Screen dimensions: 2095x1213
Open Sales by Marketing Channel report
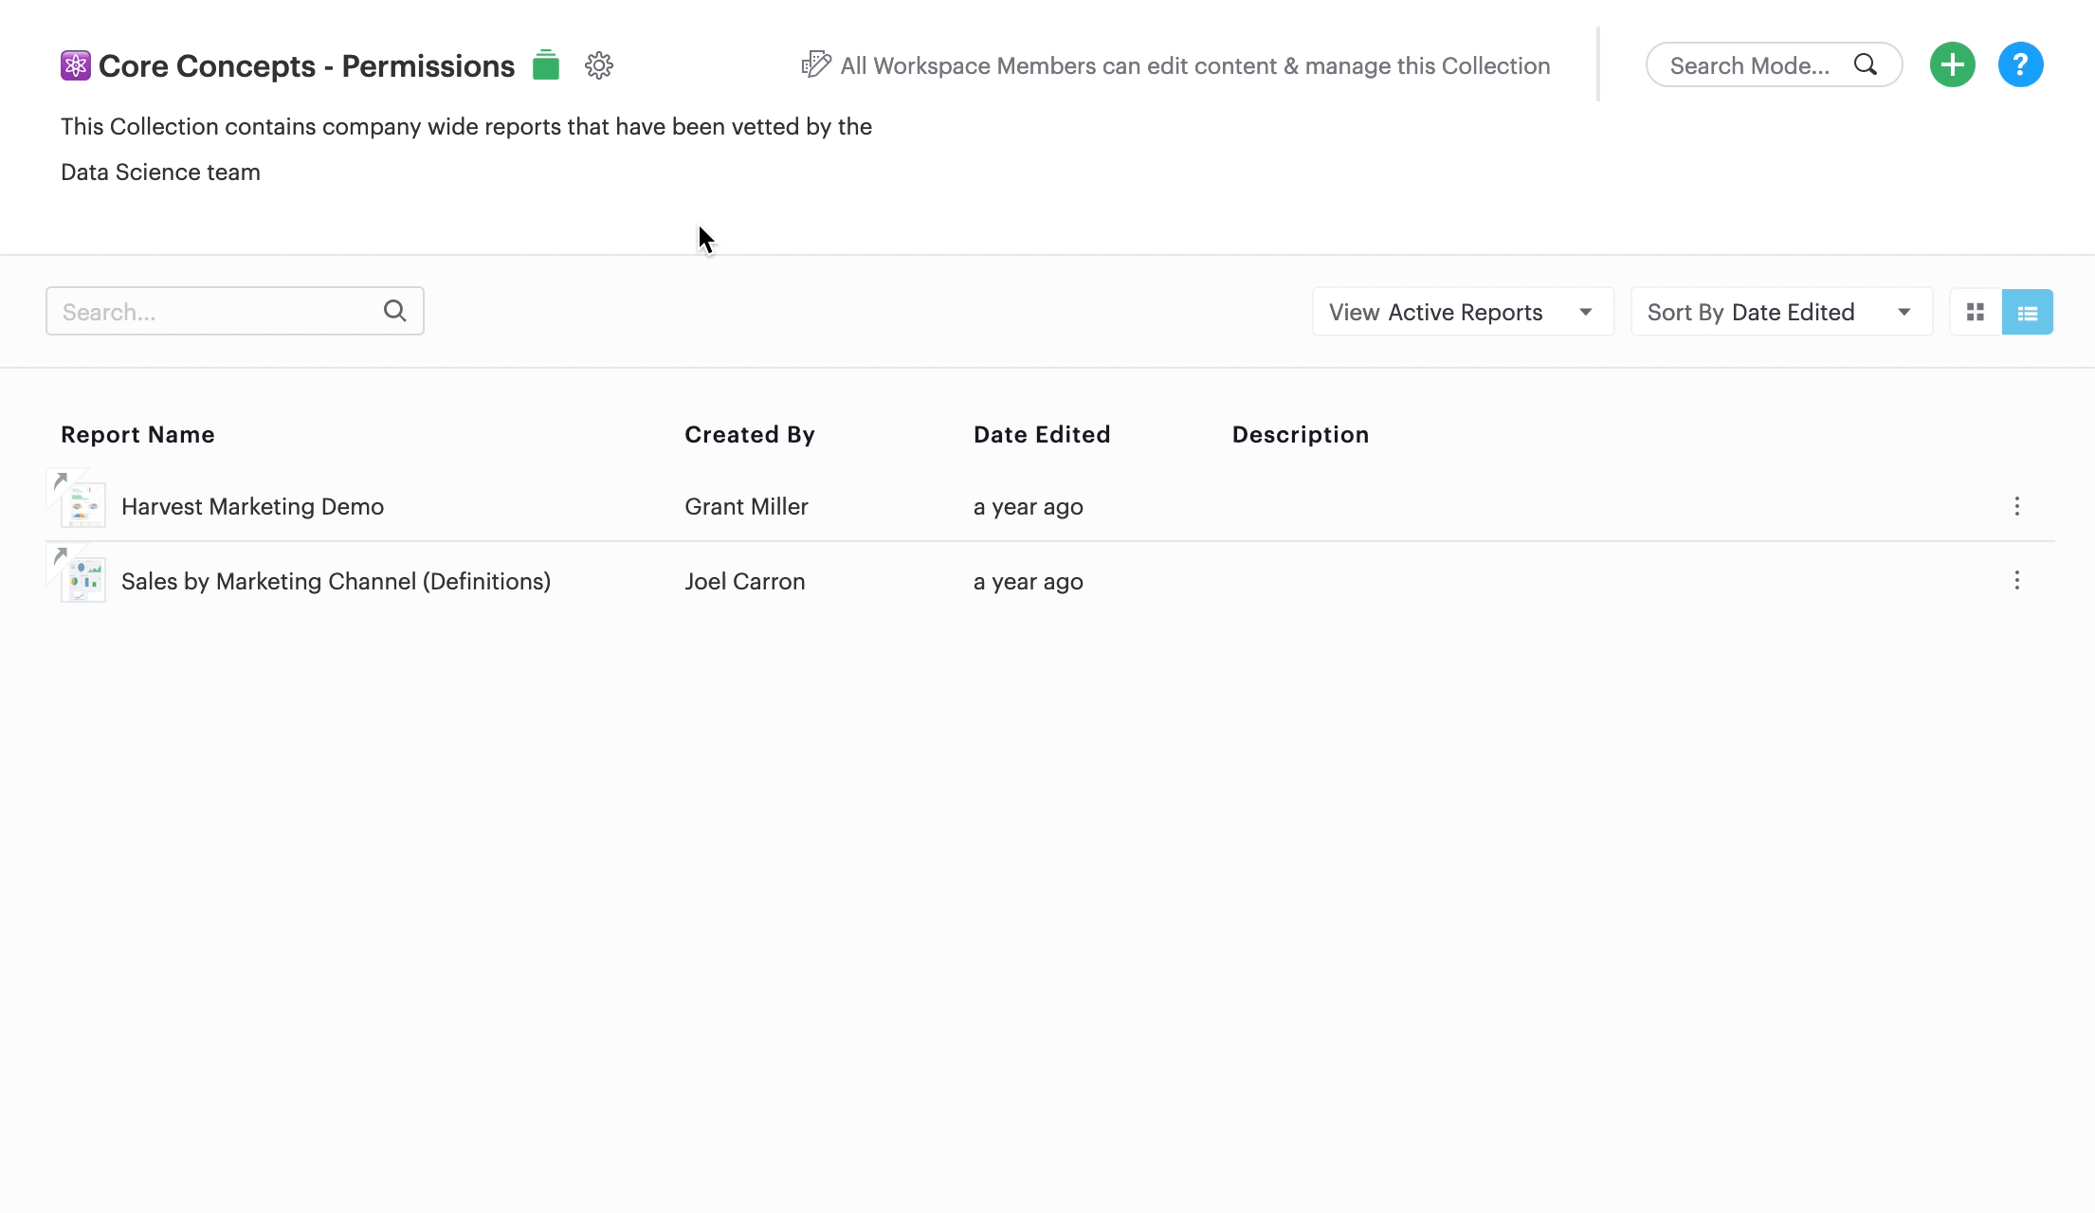point(337,581)
